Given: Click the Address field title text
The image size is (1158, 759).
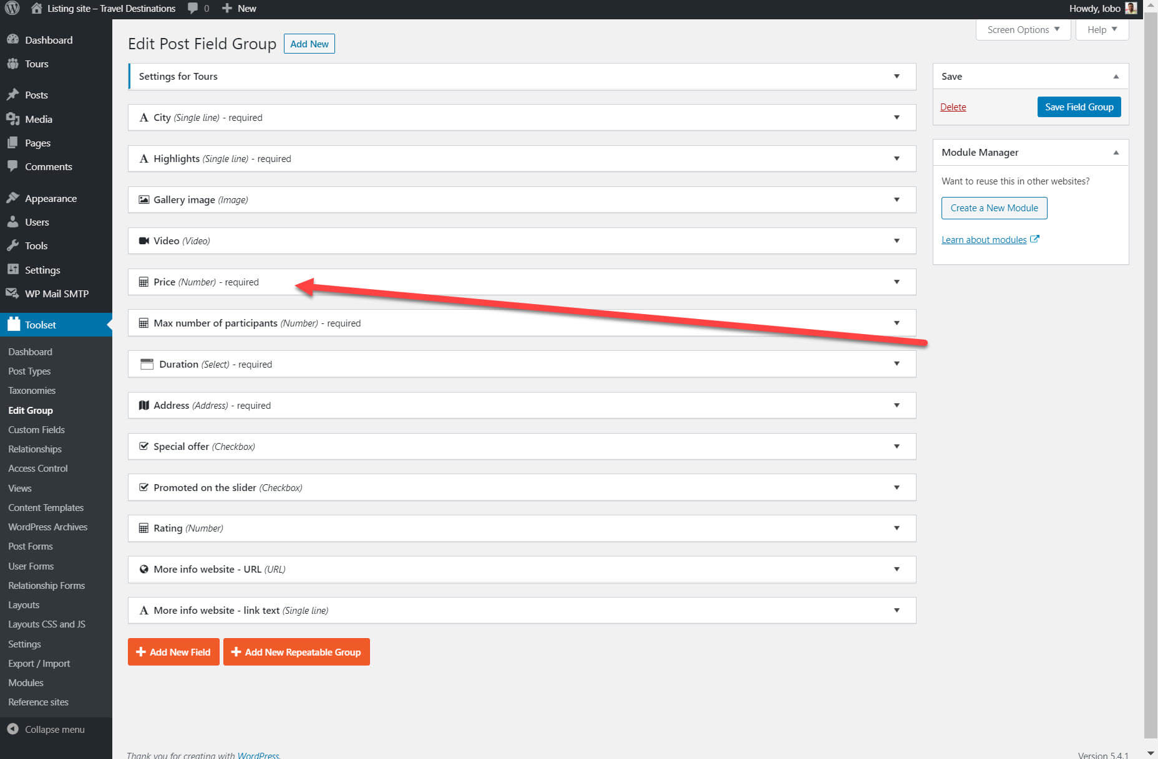Looking at the screenshot, I should click(x=171, y=405).
